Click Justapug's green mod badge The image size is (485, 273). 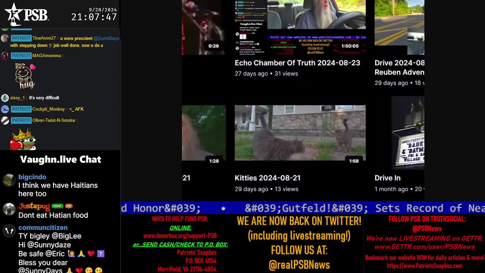click(57, 206)
